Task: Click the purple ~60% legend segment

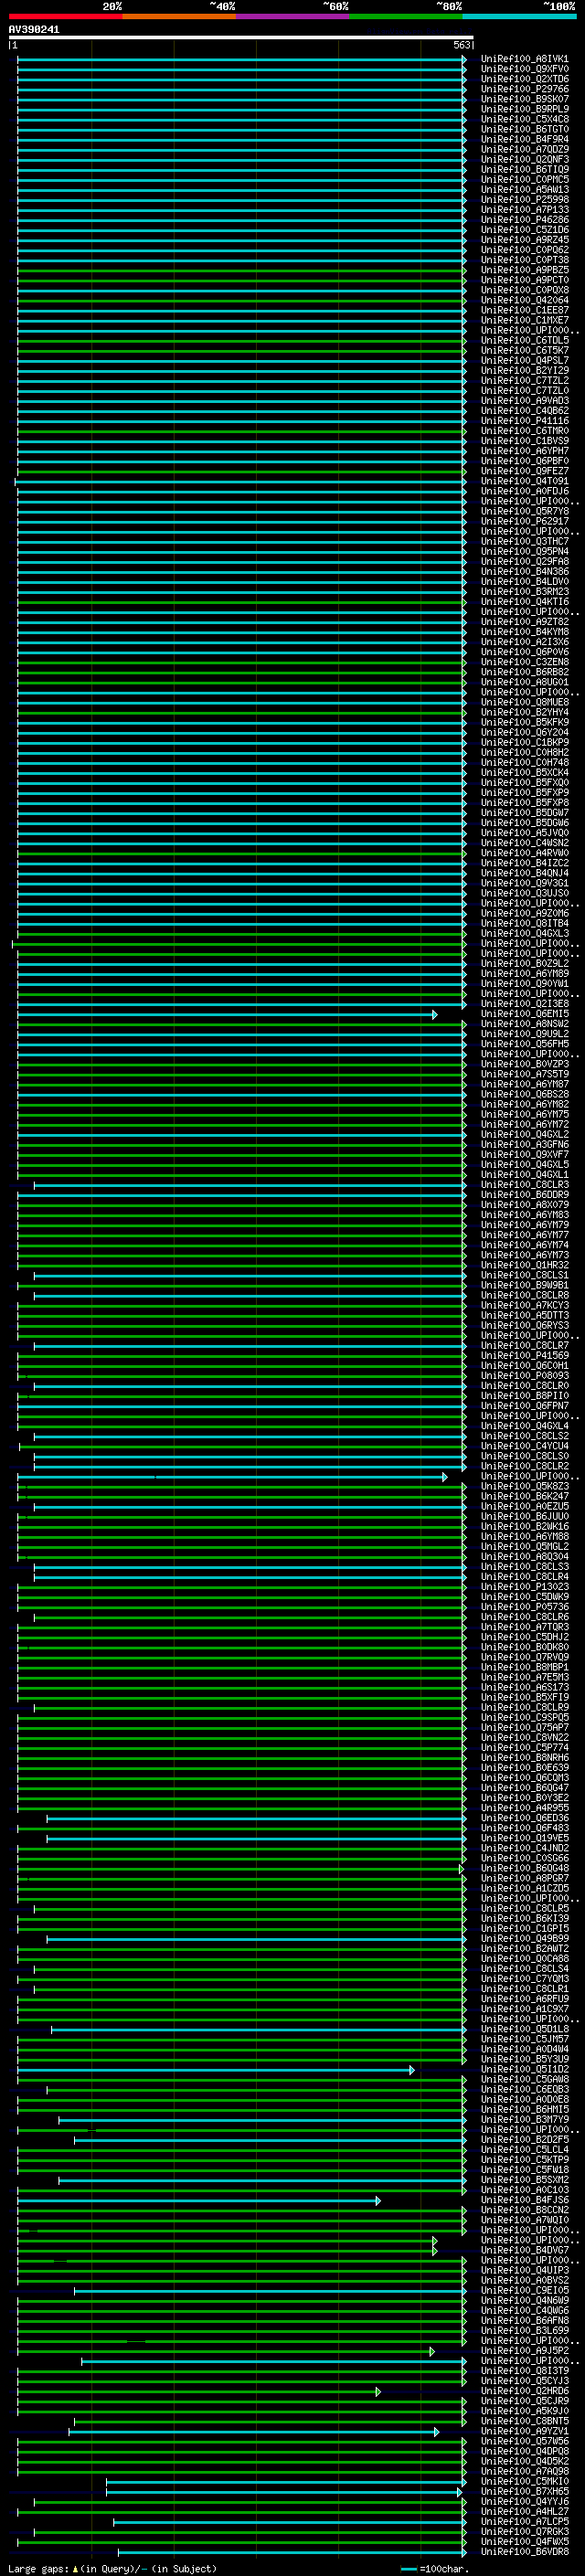Action: [x=292, y=16]
